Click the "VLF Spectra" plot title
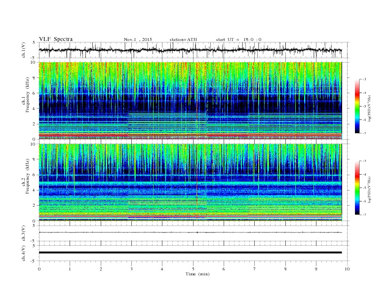391x302 pixels. tap(56, 39)
